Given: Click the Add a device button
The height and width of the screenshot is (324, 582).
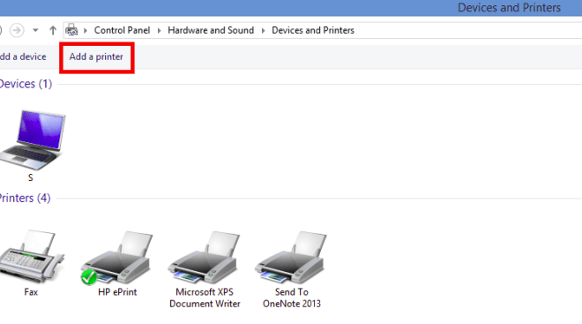Looking at the screenshot, I should pos(23,57).
